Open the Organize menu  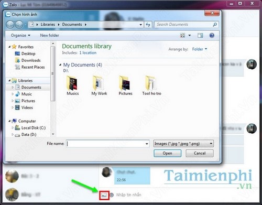[20, 36]
